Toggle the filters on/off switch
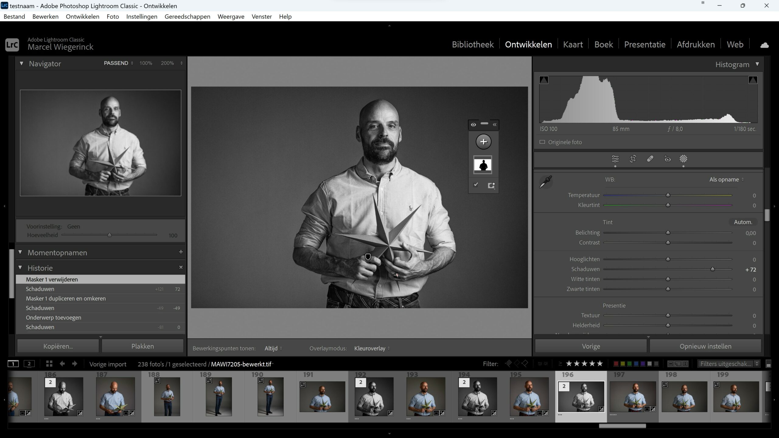779x438 pixels. pyautogui.click(x=768, y=364)
